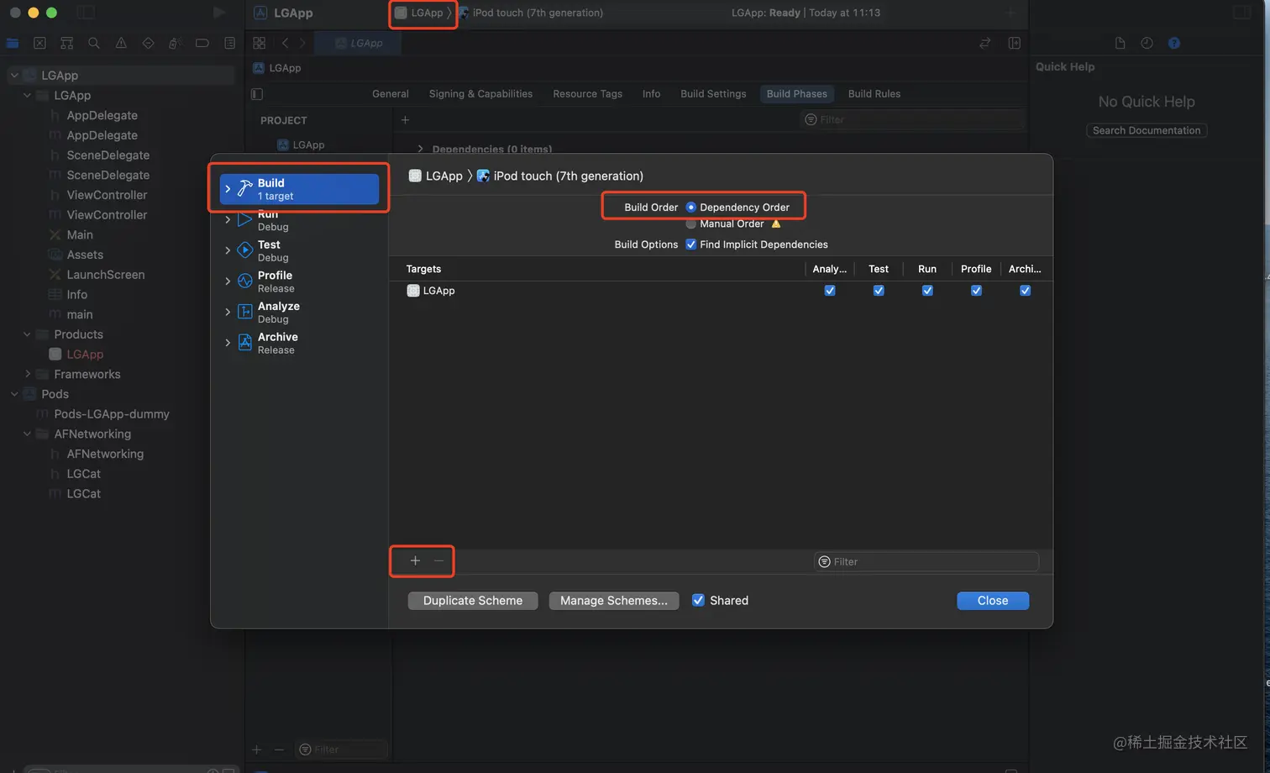Click the minus button under the Targets list

(438, 560)
